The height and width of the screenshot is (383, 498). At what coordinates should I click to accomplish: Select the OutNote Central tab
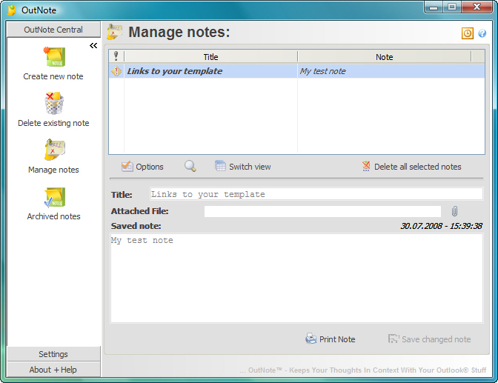(x=53, y=30)
